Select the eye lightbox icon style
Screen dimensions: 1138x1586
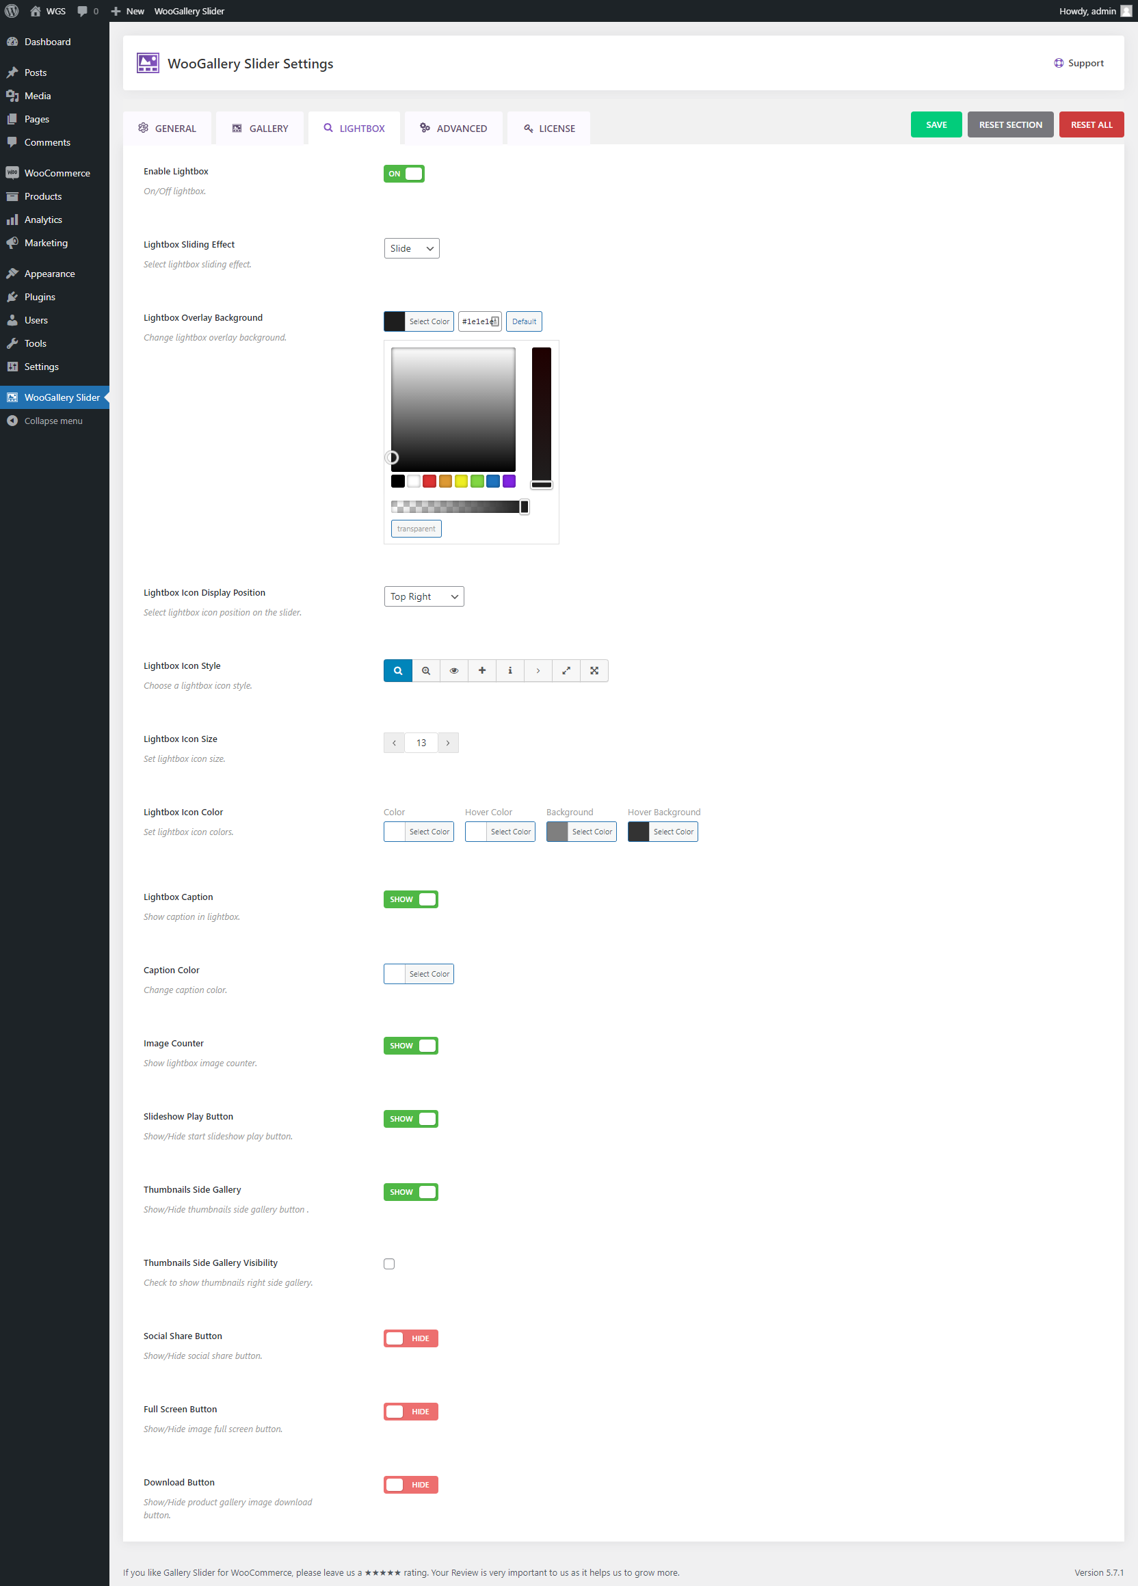tap(454, 671)
